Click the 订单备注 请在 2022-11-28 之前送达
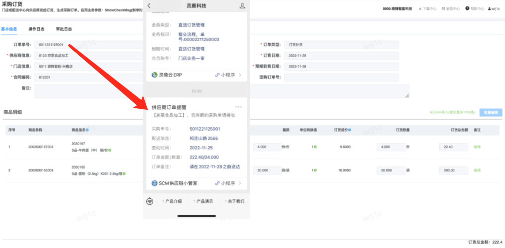The height and width of the screenshot is (248, 505). [x=215, y=166]
